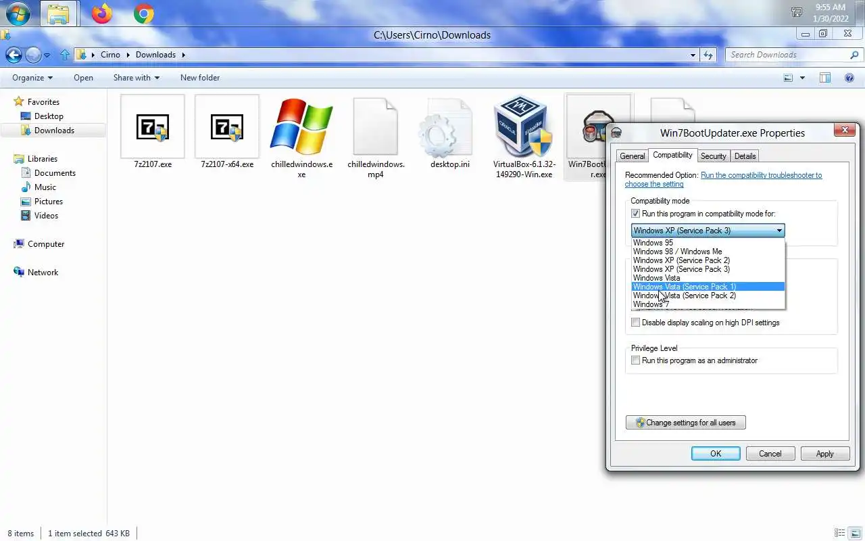
Task: Choose Windows XP (Service Pack 2)
Action: click(708, 260)
